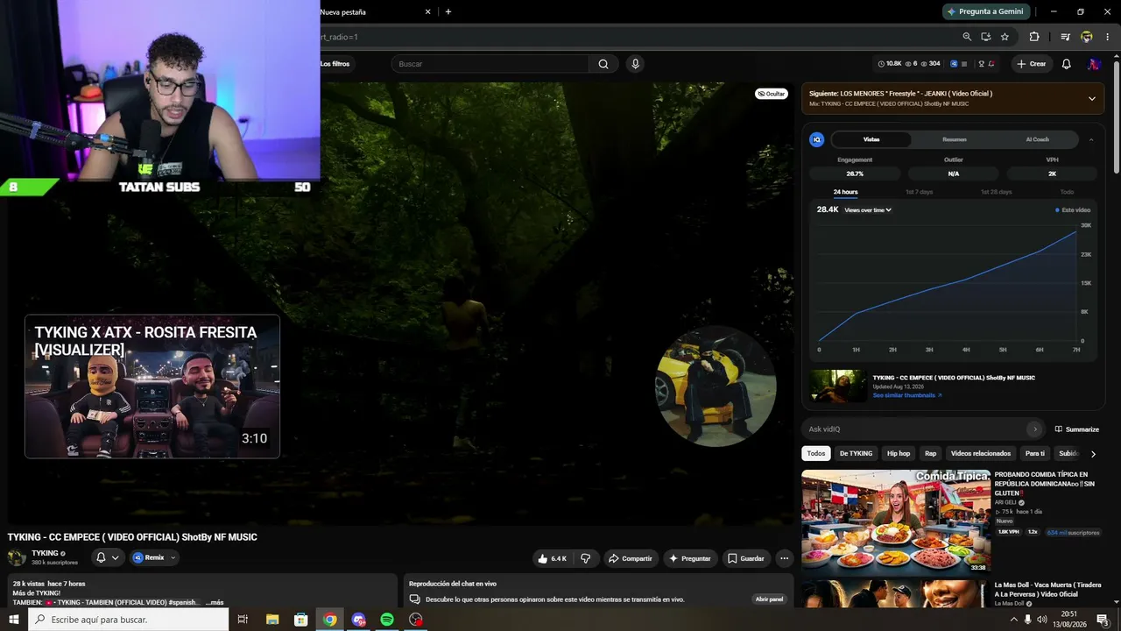Viewport: 1121px width, 631px height.
Task: Click the Abrir panel chat button
Action: pyautogui.click(x=769, y=599)
